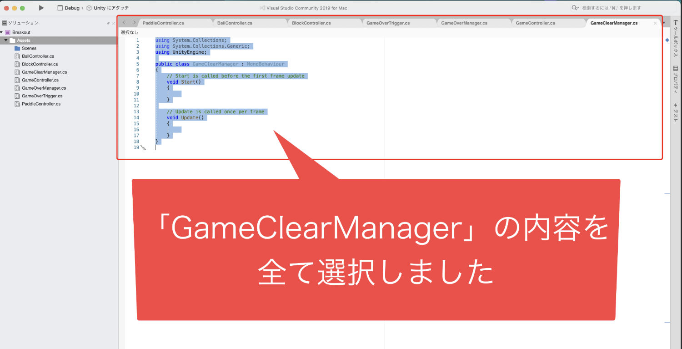The image size is (682, 349).
Task: Navigate back with the left arrow
Action: click(124, 23)
